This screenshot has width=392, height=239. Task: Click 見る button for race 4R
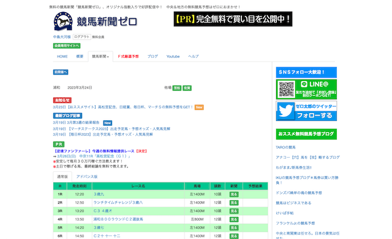tap(234, 219)
